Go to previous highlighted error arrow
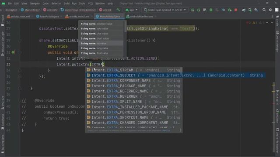This screenshot has width=280, height=157. pyautogui.click(x=267, y=23)
